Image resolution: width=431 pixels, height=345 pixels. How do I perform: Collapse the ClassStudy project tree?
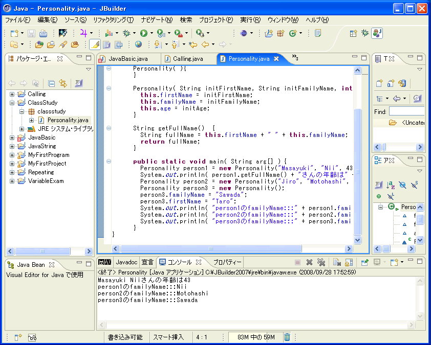pos(12,103)
